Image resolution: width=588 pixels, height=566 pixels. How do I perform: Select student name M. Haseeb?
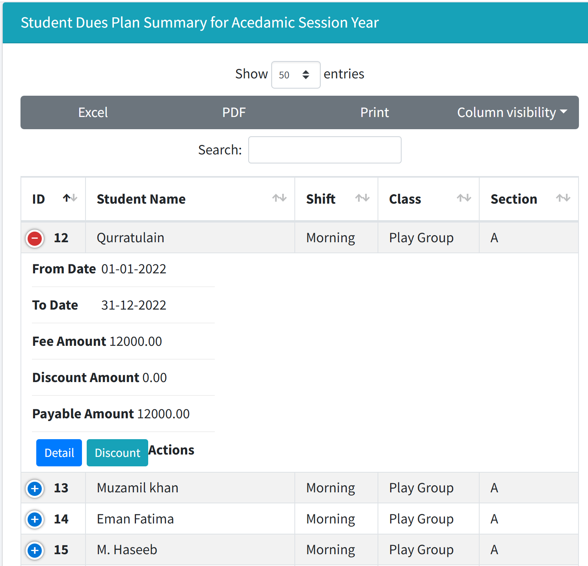click(127, 550)
